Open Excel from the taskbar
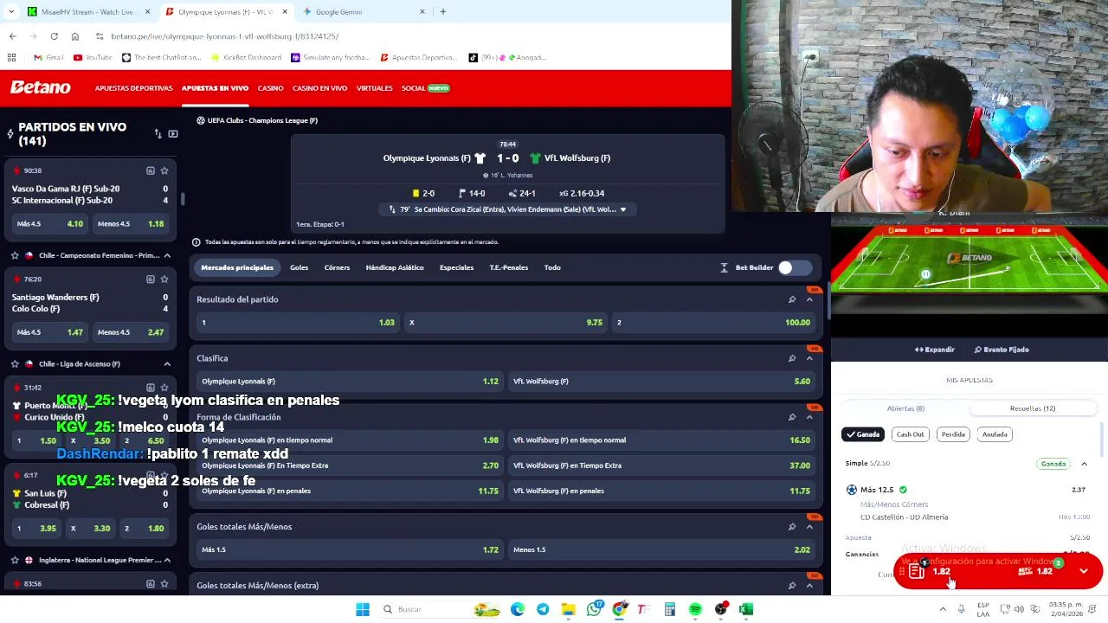The height and width of the screenshot is (623, 1108). pos(746,609)
